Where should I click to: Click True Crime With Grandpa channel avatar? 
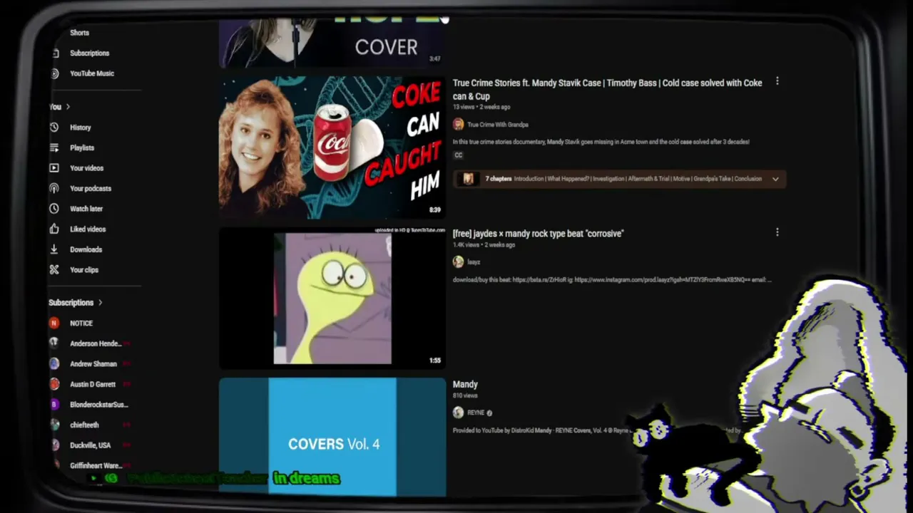458,125
